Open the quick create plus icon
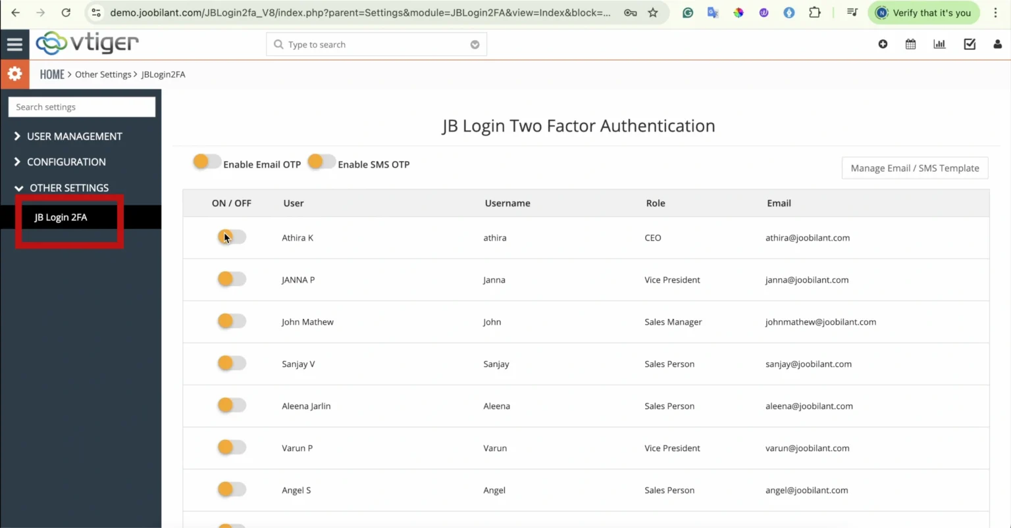The image size is (1011, 528). point(883,44)
